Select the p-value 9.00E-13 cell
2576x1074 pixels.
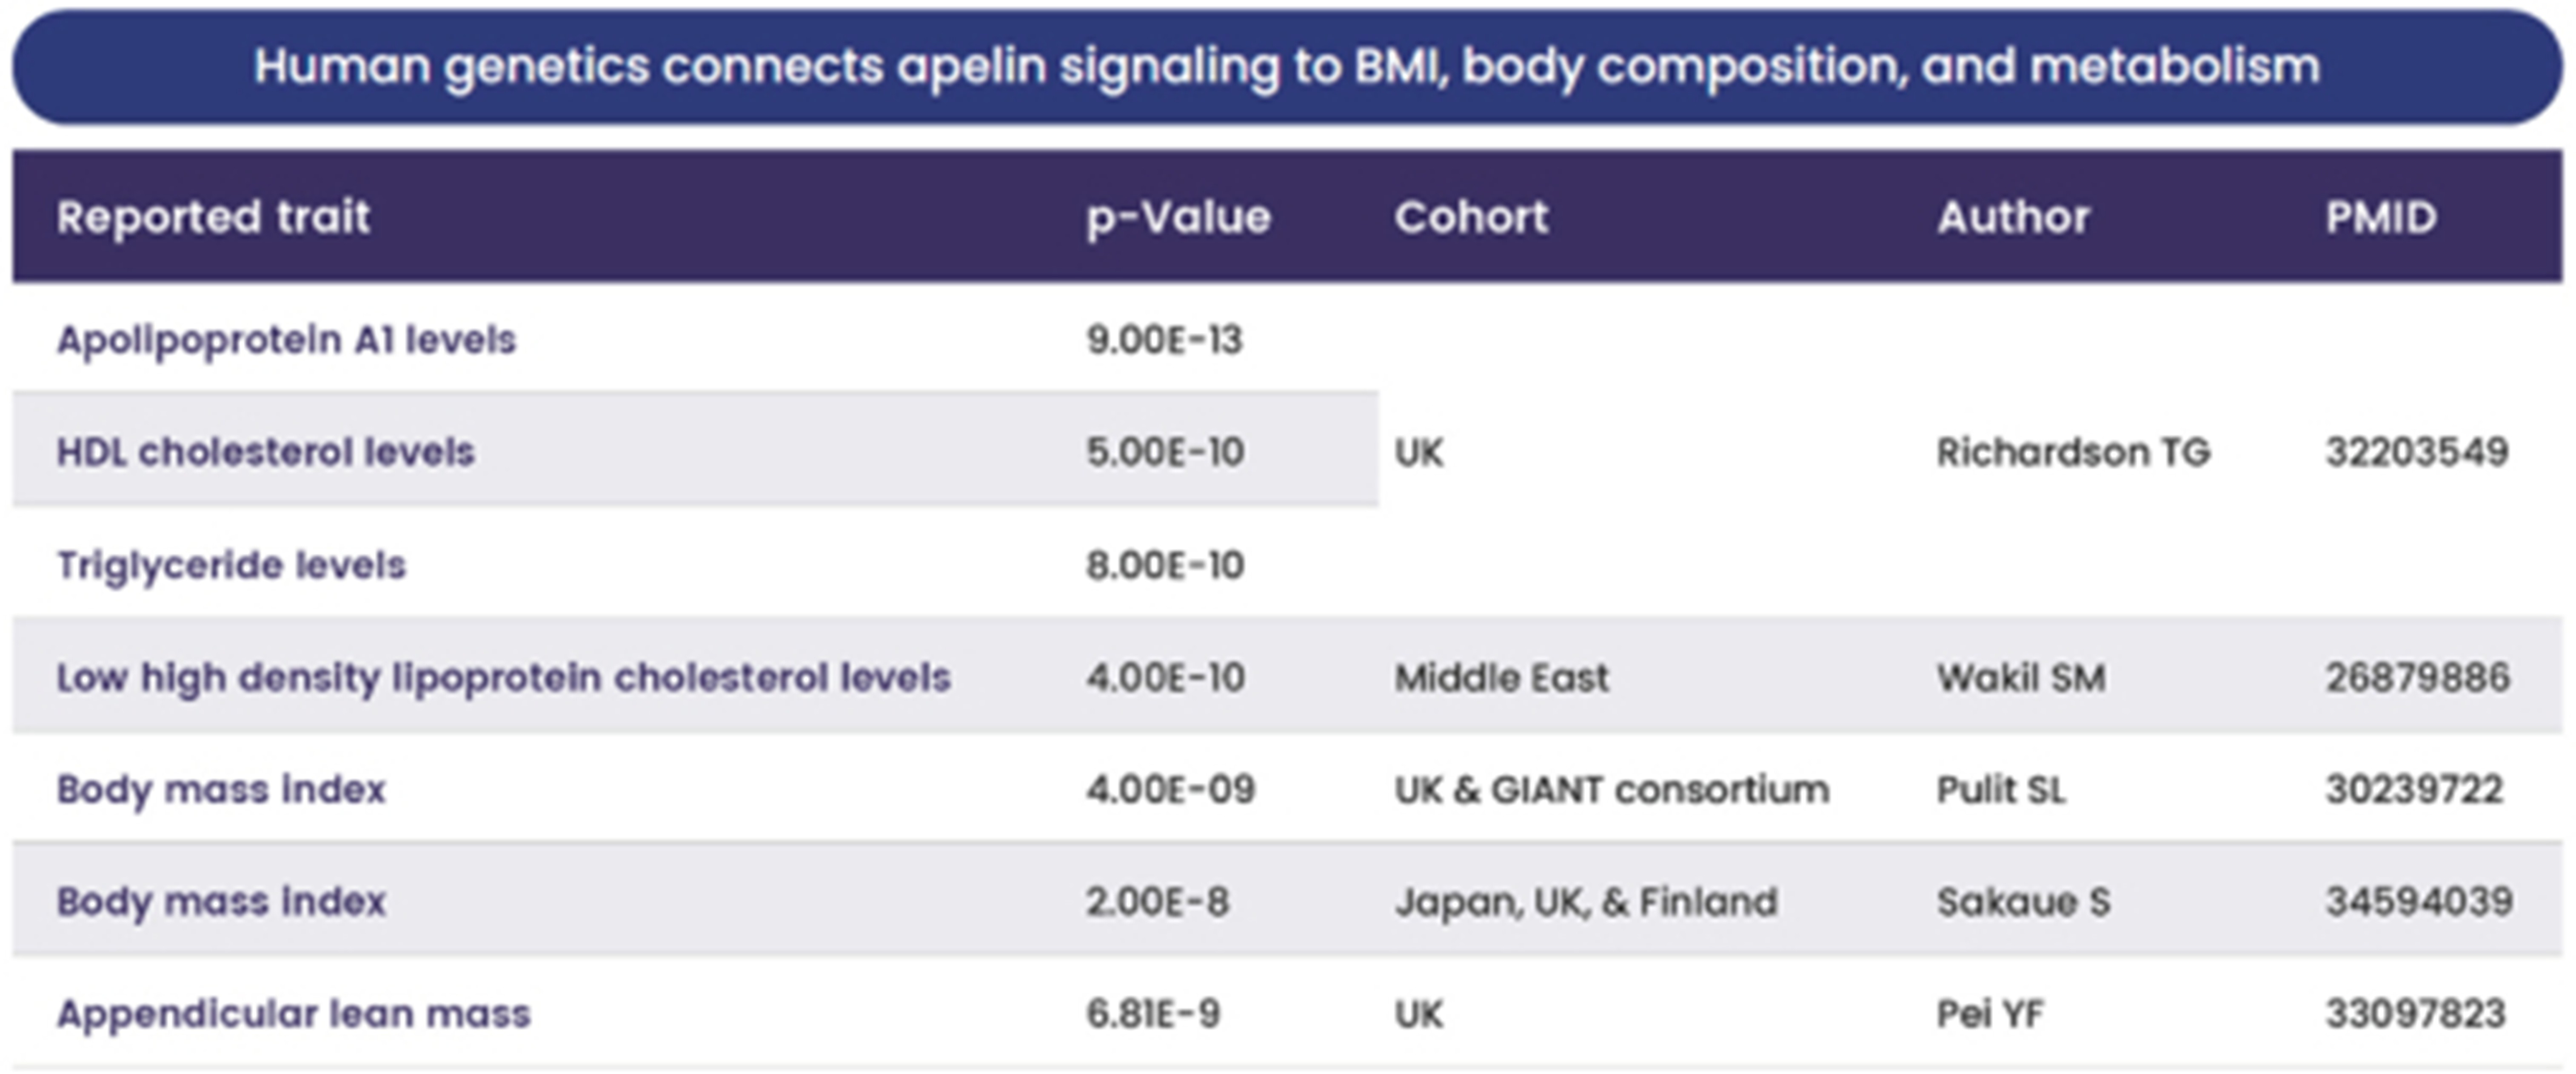[1164, 340]
